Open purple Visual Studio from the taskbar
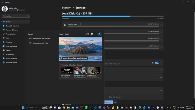 click(104, 108)
